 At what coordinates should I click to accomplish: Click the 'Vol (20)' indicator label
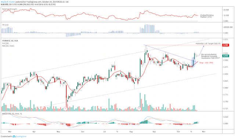point(6,43)
